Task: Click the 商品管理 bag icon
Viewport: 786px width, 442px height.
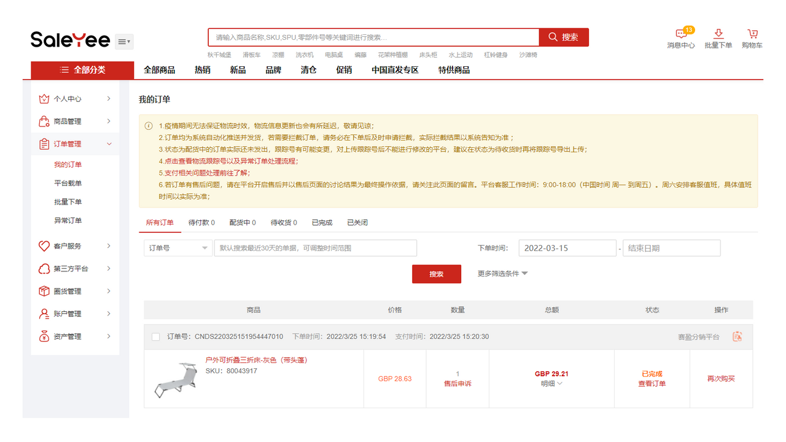Action: pyautogui.click(x=44, y=122)
